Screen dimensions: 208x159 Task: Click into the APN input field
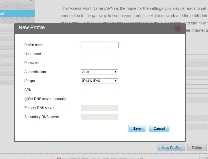point(99,90)
